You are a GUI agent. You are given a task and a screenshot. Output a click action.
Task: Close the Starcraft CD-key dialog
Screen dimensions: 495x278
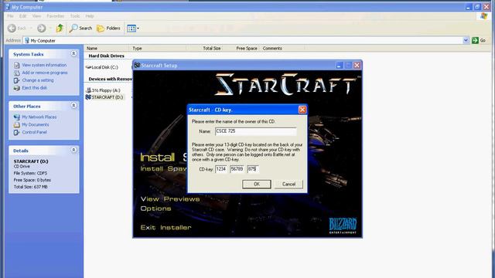click(302, 110)
